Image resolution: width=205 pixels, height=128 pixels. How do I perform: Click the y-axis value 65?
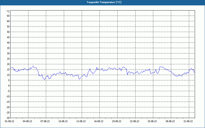click(x=8, y=16)
